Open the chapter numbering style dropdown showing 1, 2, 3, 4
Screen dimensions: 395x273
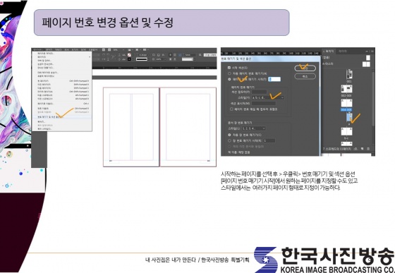point(254,128)
